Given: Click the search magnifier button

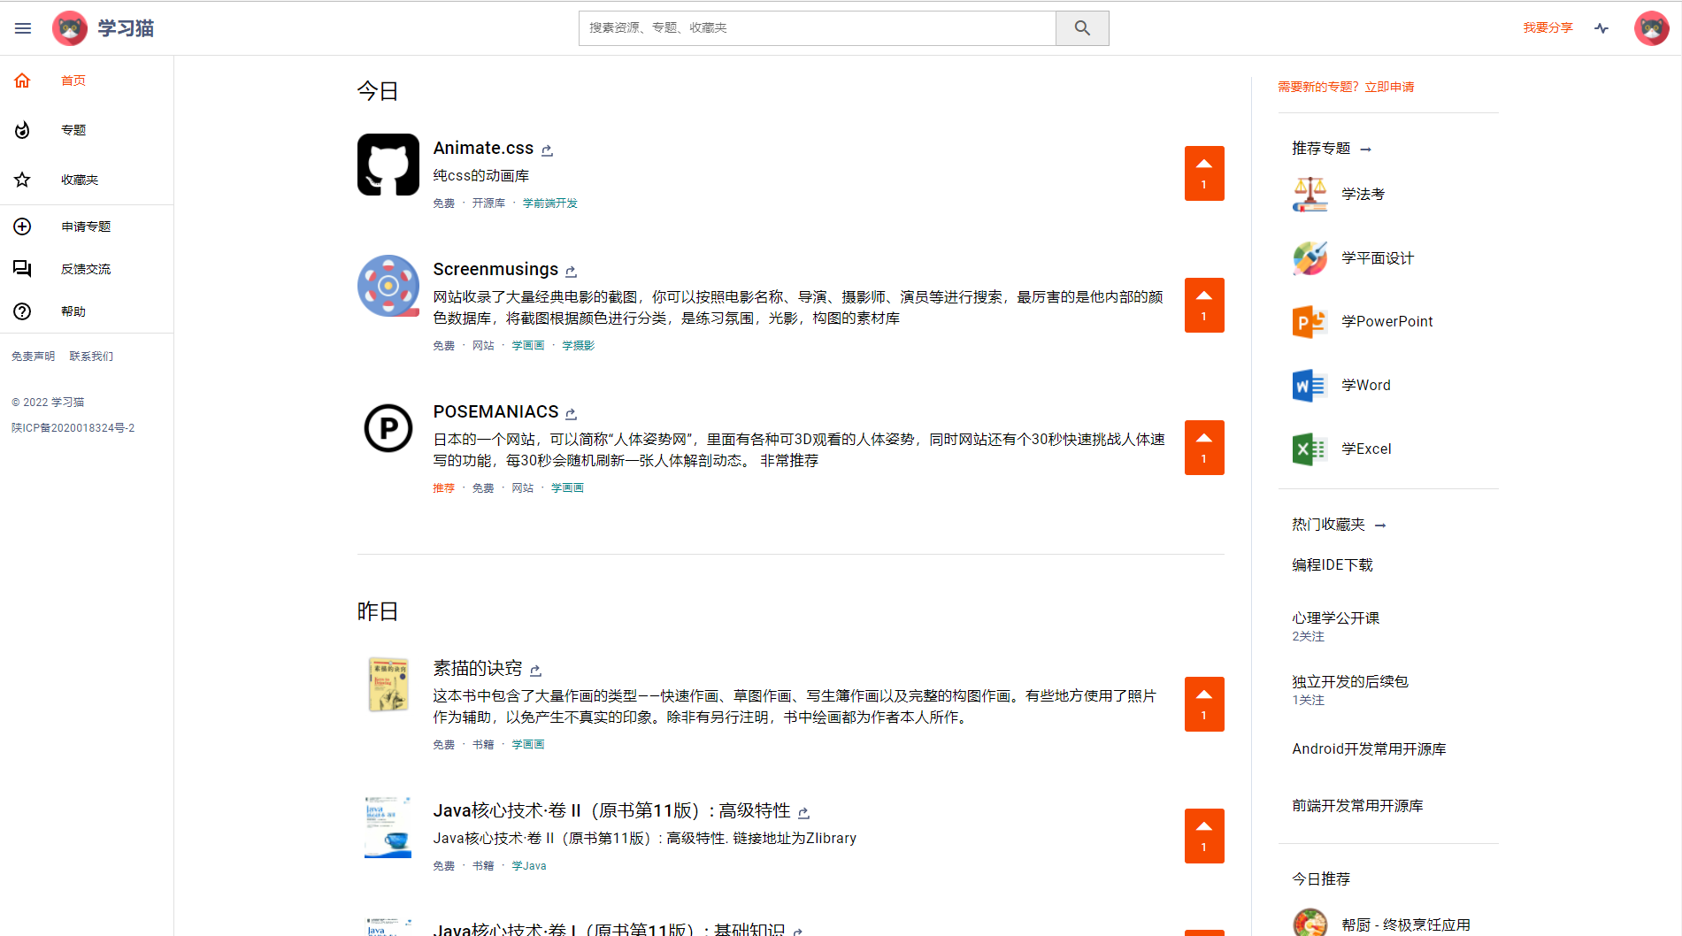Looking at the screenshot, I should coord(1081,28).
